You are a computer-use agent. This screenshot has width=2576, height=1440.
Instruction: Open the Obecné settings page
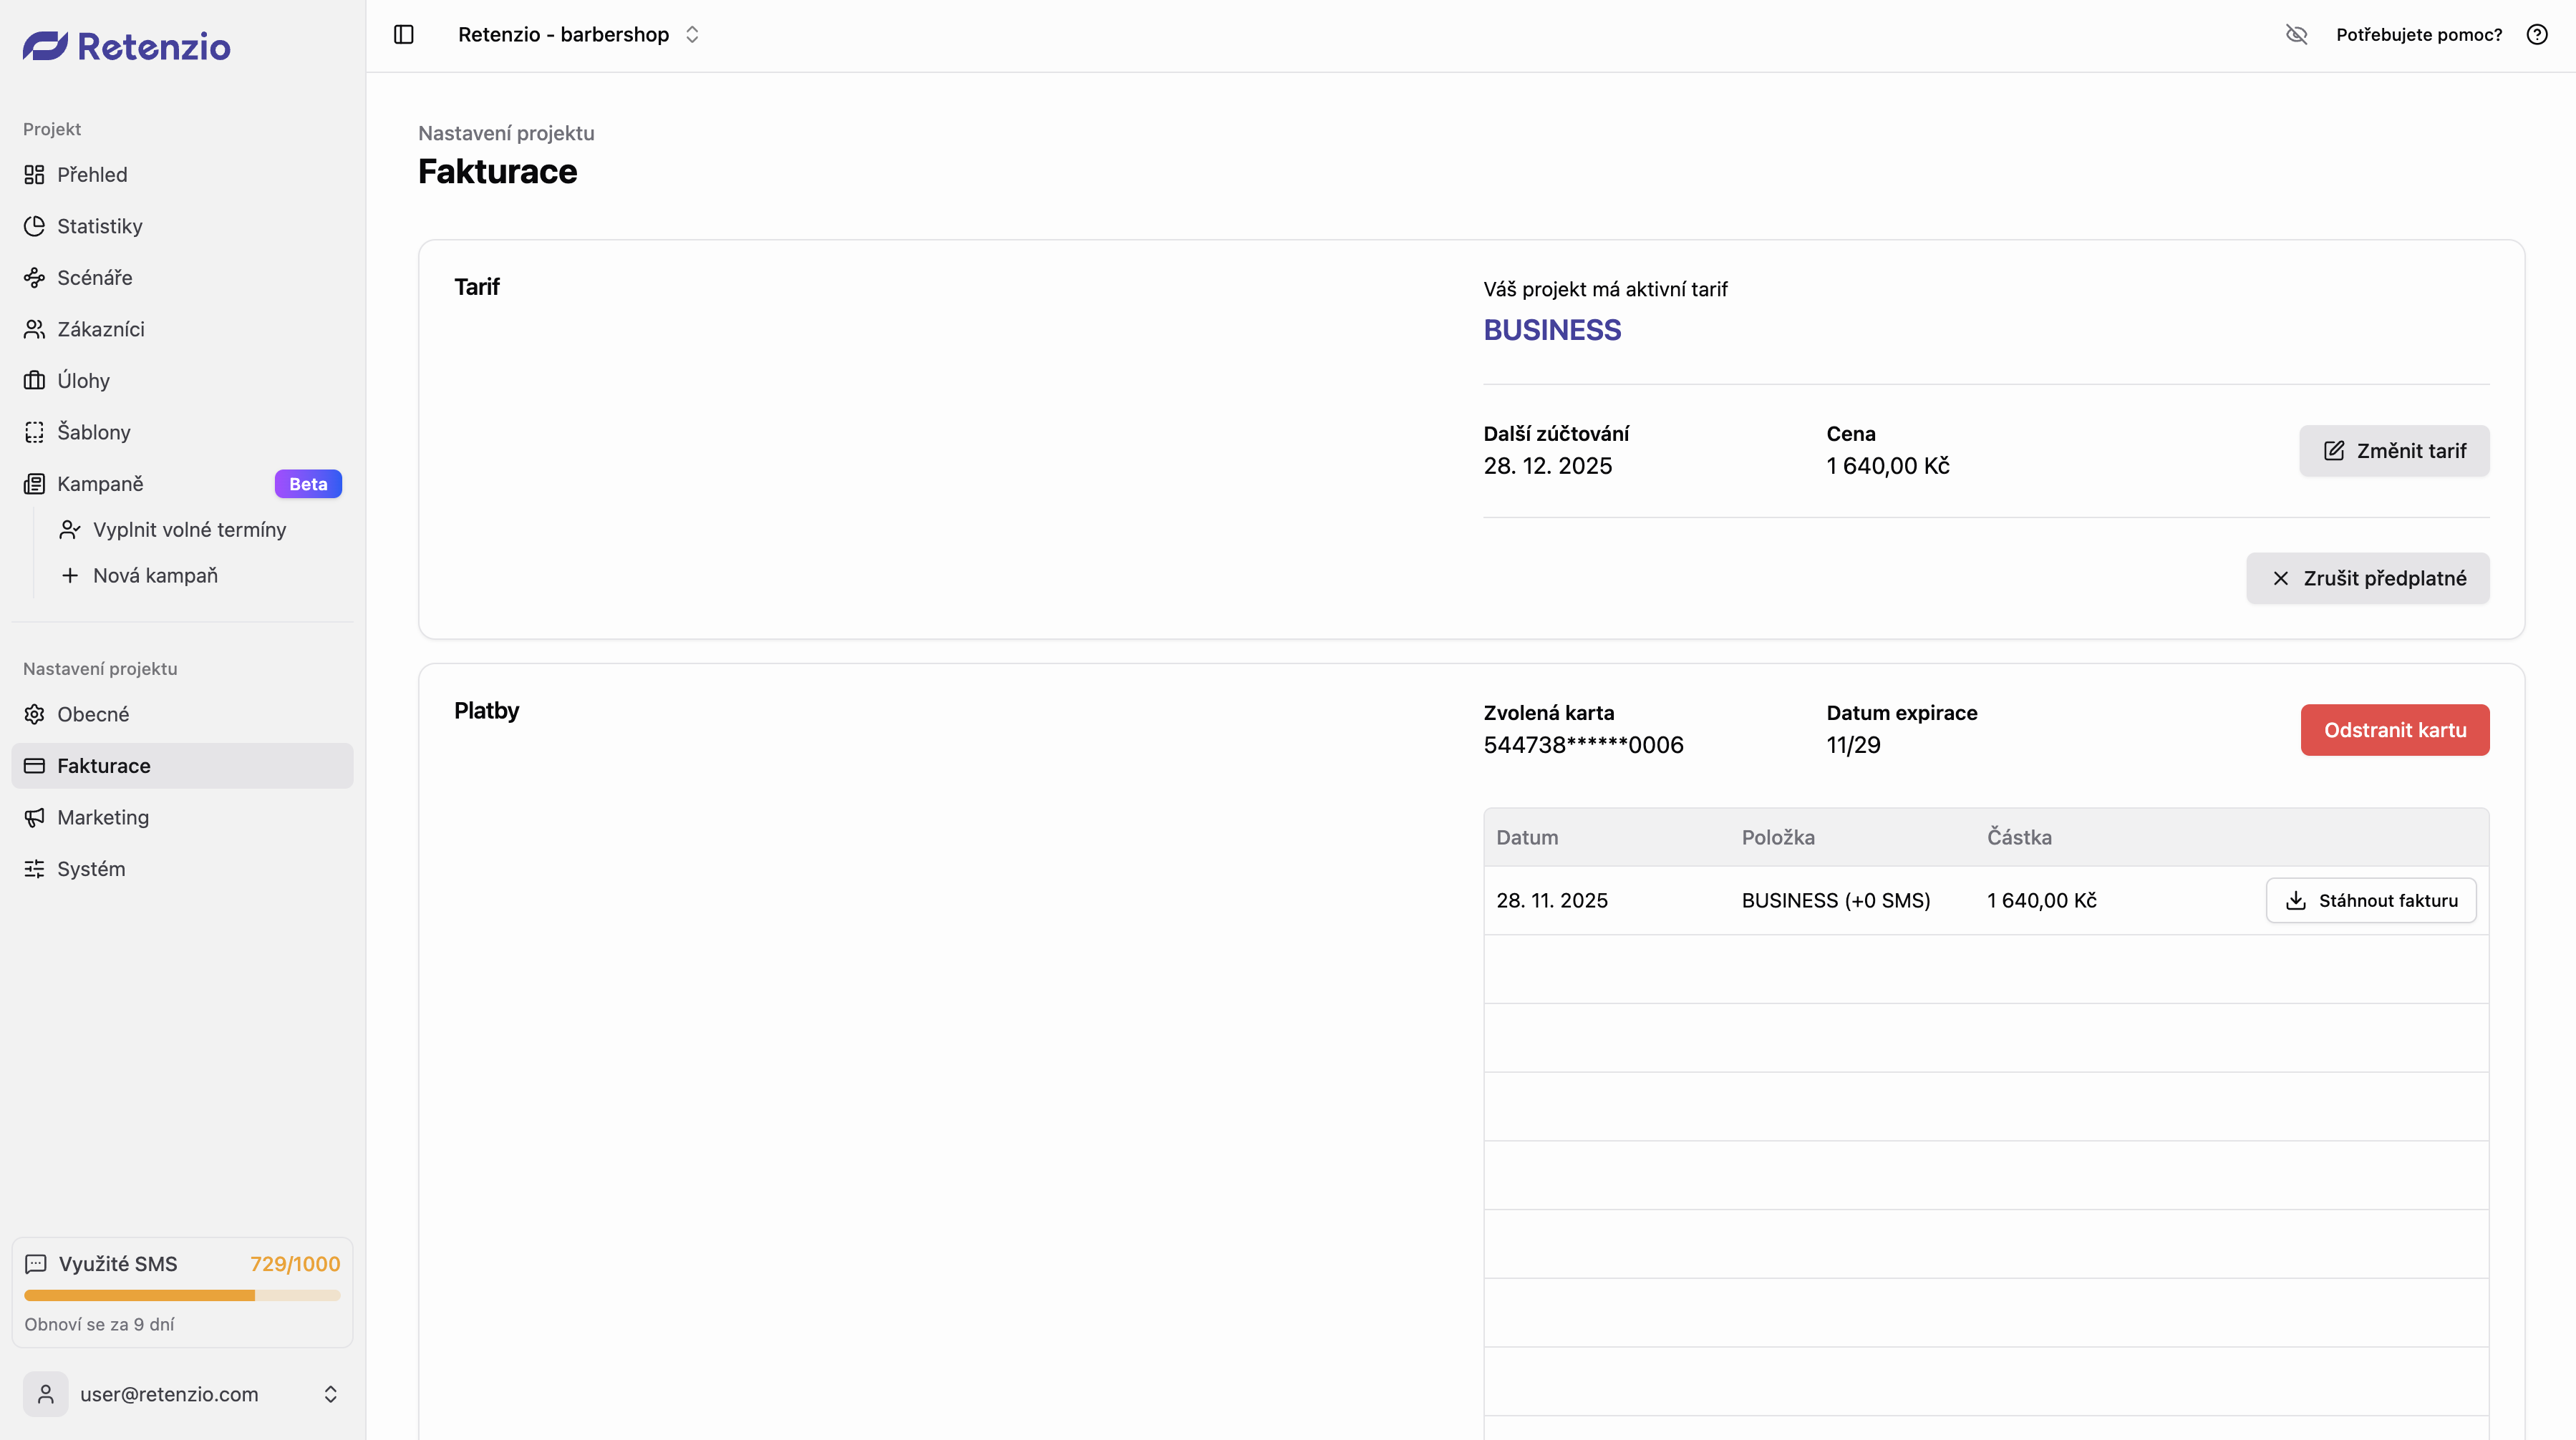93,714
